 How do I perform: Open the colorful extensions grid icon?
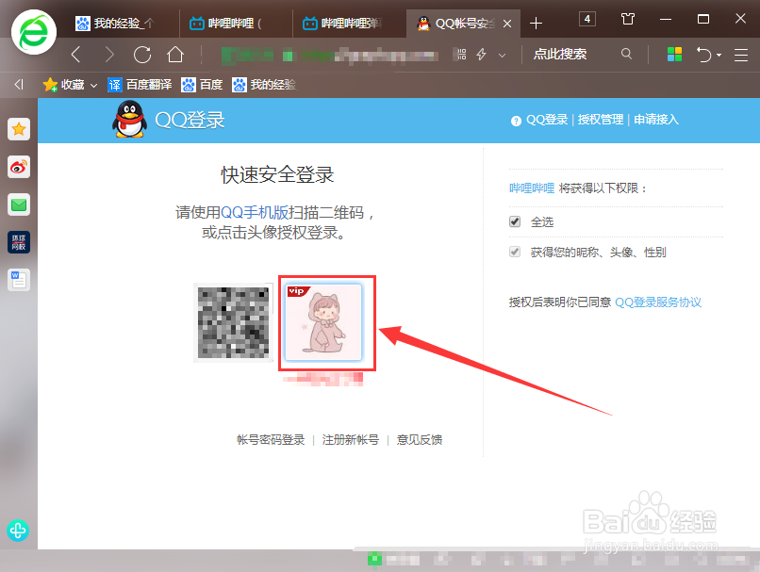coord(674,55)
